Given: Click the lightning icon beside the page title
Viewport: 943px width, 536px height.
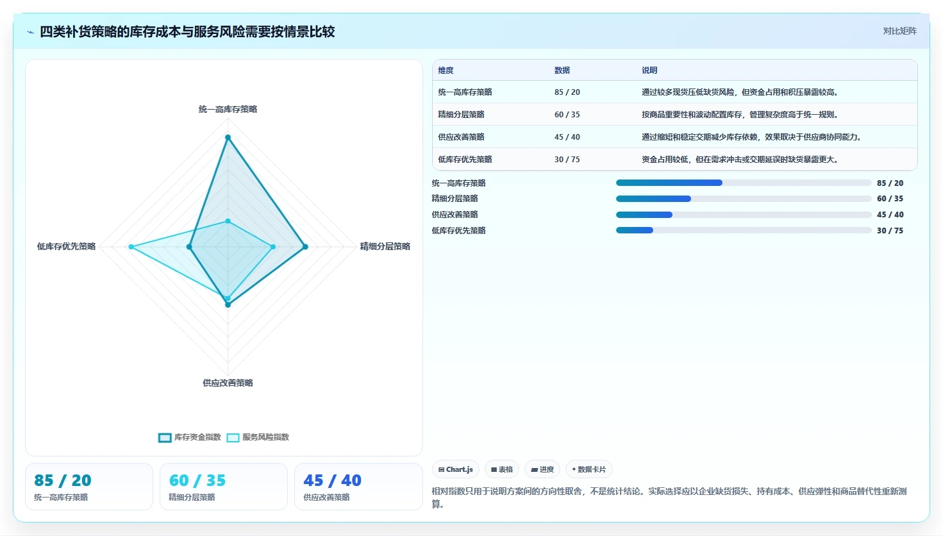Looking at the screenshot, I should 30,32.
